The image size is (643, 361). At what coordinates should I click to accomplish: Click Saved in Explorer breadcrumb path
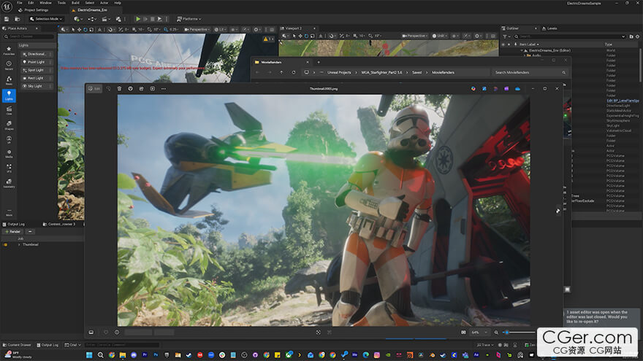click(416, 72)
